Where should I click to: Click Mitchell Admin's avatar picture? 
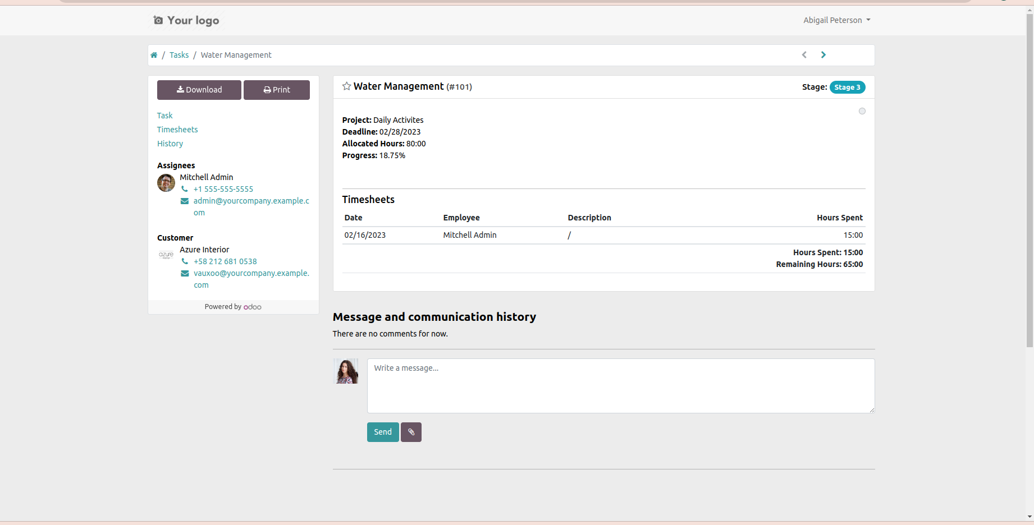point(166,183)
